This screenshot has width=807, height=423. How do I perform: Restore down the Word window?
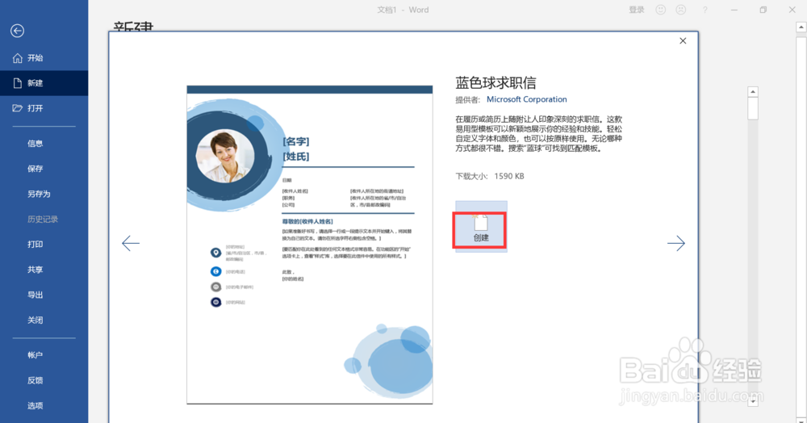[763, 10]
